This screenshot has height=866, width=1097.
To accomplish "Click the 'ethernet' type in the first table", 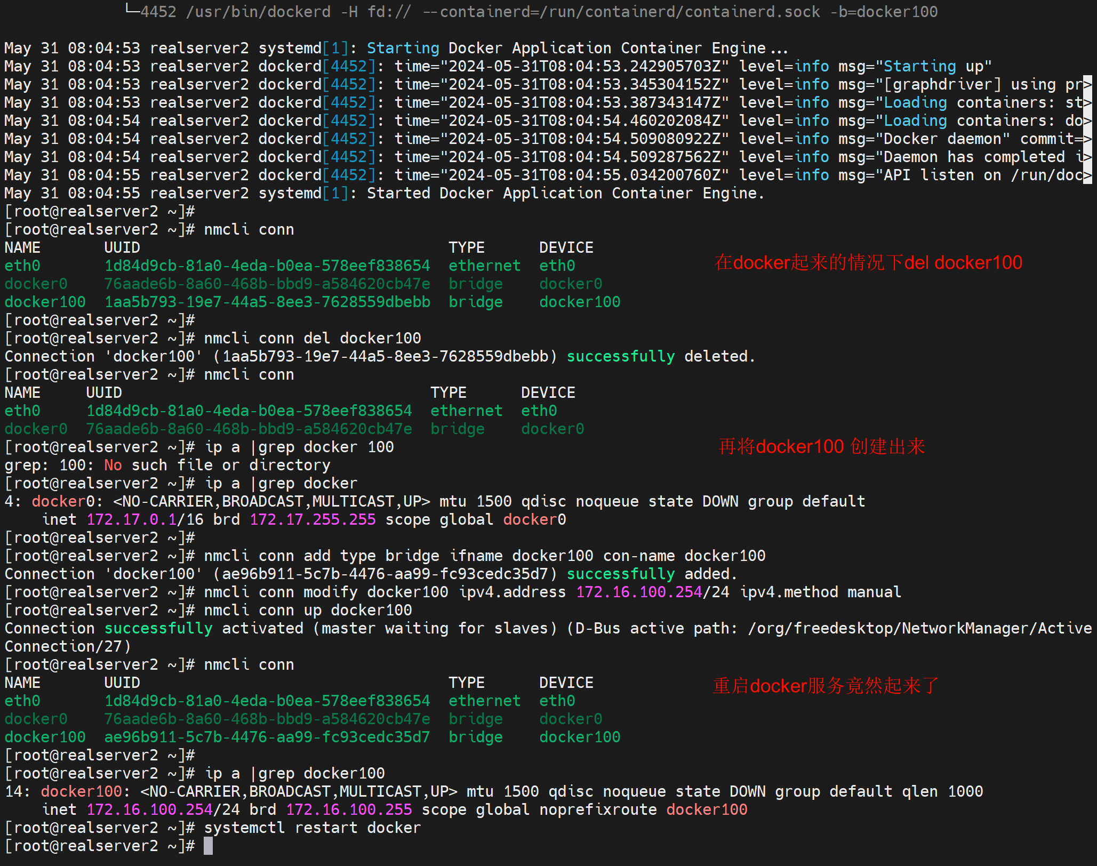I will click(484, 266).
